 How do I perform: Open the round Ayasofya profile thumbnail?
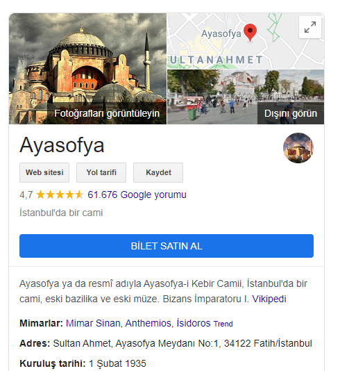(x=298, y=148)
